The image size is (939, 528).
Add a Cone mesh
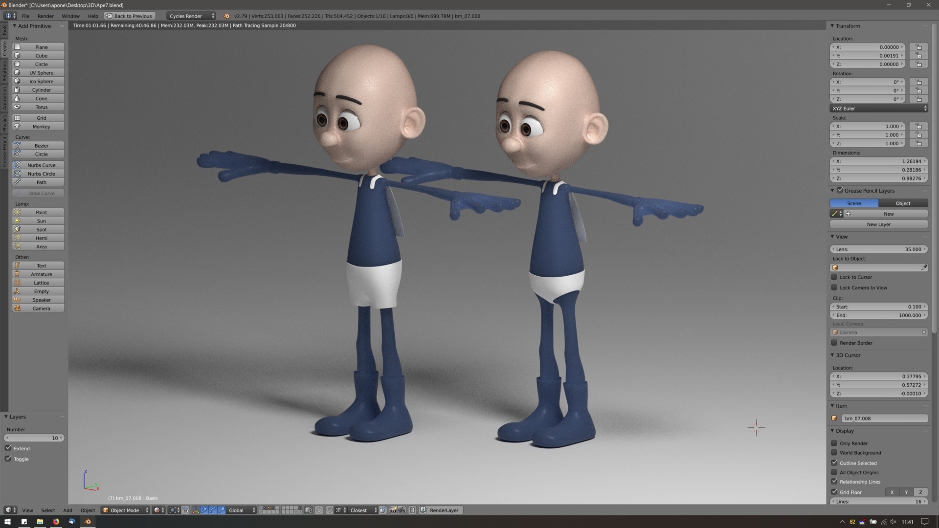click(x=38, y=98)
